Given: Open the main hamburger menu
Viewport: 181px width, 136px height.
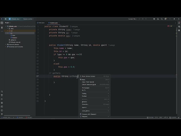Looking at the screenshot, I should coord(5,19).
